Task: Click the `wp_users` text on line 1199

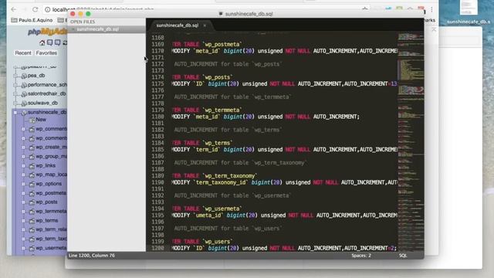Action: tap(218, 242)
